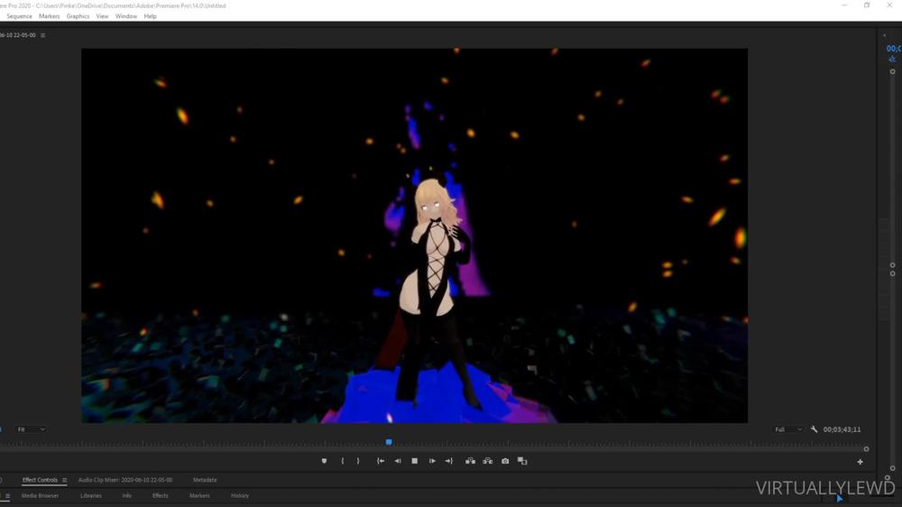
Task: Open the View menu
Action: 102,16
